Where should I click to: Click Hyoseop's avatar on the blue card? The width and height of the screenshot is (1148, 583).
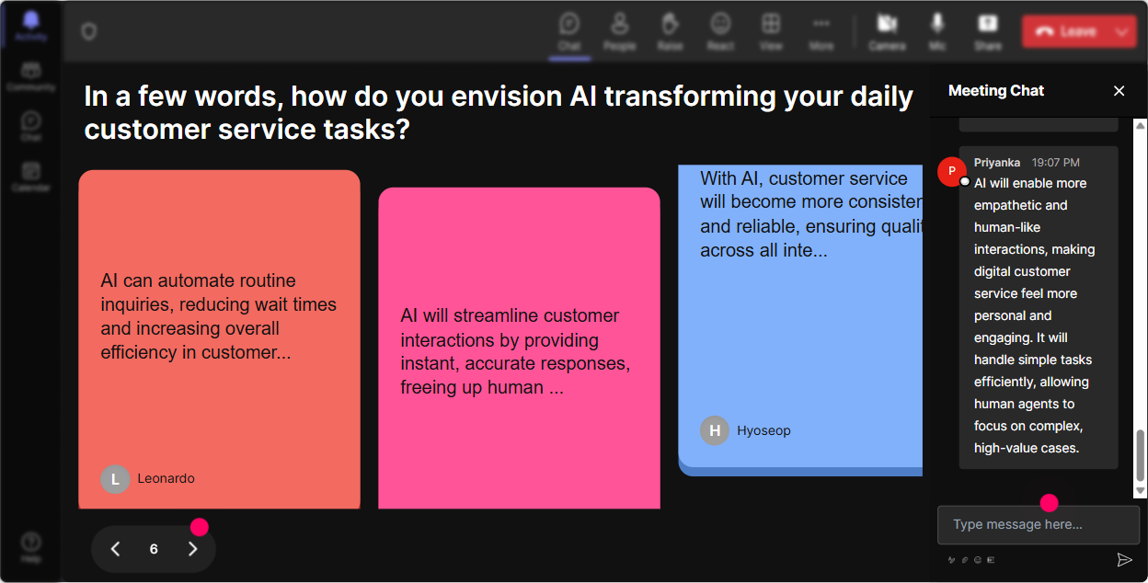pos(715,430)
